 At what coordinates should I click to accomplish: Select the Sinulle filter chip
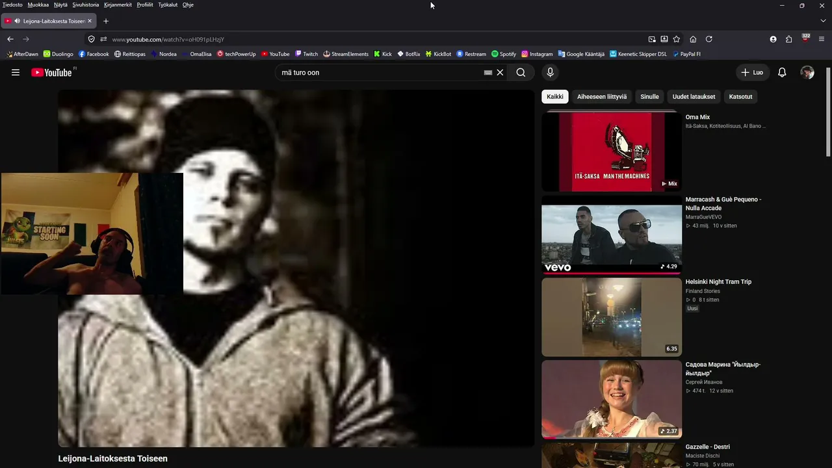[649, 97]
